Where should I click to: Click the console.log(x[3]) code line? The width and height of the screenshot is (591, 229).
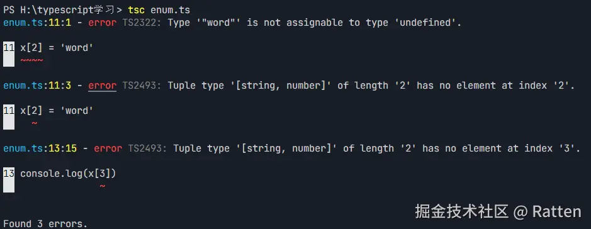click(68, 174)
